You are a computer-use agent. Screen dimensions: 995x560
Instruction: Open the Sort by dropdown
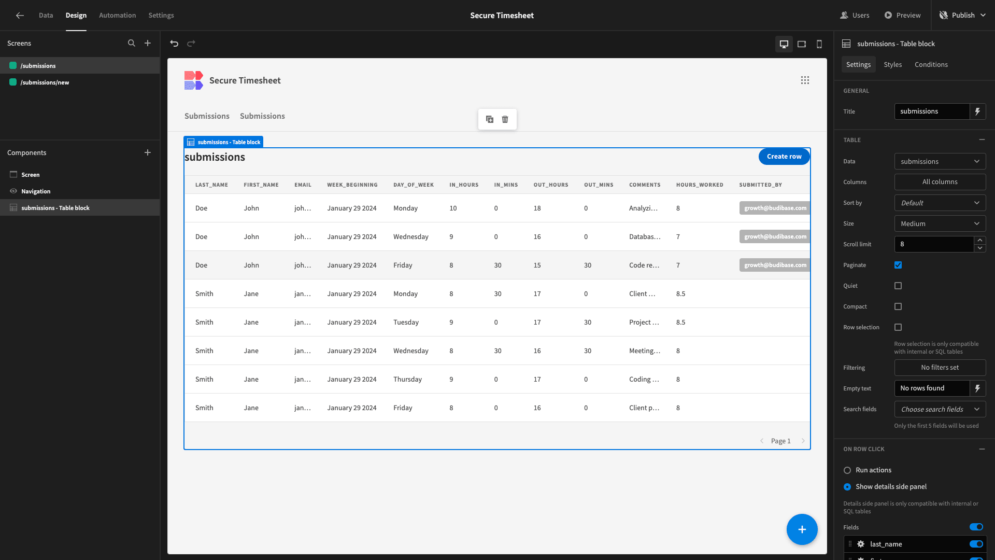tap(940, 203)
